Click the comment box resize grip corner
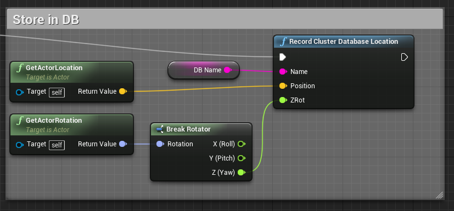This screenshot has width=454, height=211. (439, 195)
